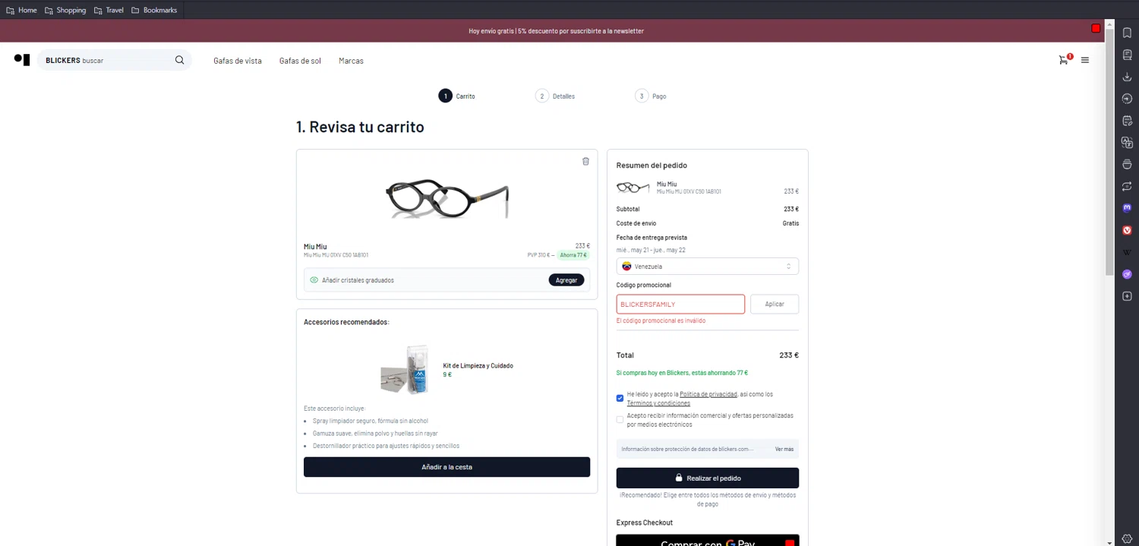Open Gafas de sol menu

[300, 61]
